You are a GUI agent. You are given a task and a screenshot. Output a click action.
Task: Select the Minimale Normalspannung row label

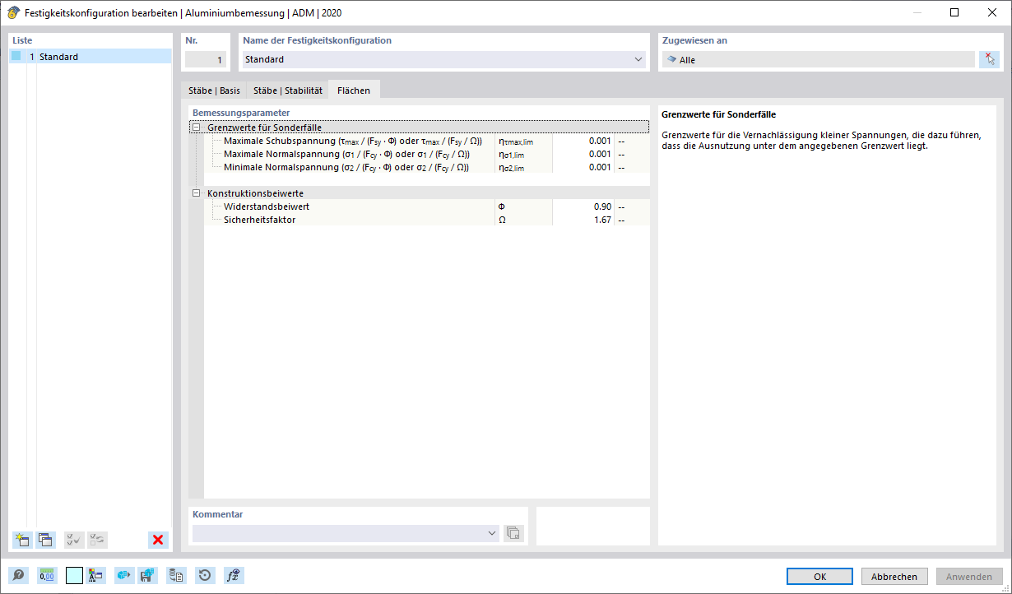click(346, 167)
